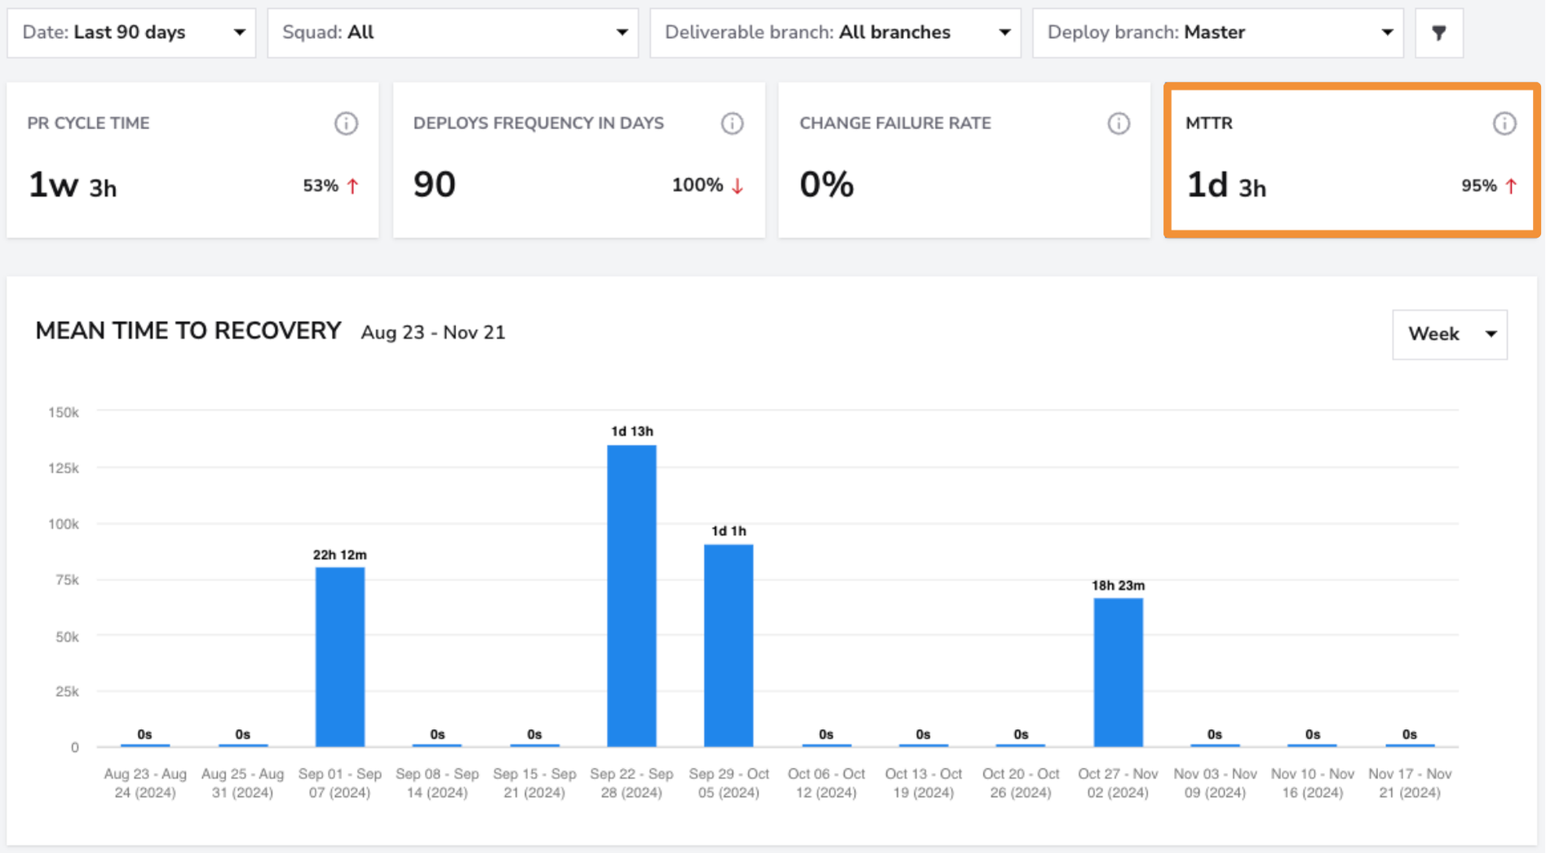Open the Squad All dropdown
This screenshot has width=1546, height=853.
[453, 33]
